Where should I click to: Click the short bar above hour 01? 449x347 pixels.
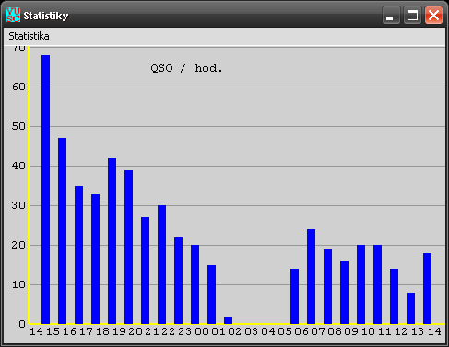pos(228,320)
